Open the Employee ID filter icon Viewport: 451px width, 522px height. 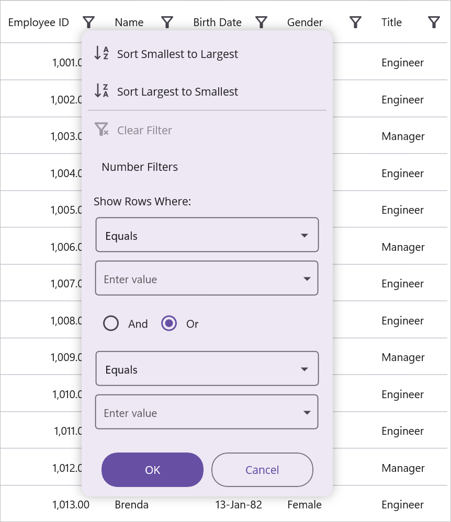[88, 22]
